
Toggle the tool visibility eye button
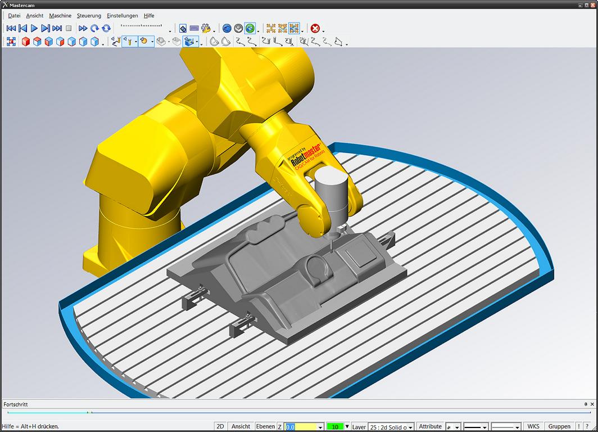(128, 42)
